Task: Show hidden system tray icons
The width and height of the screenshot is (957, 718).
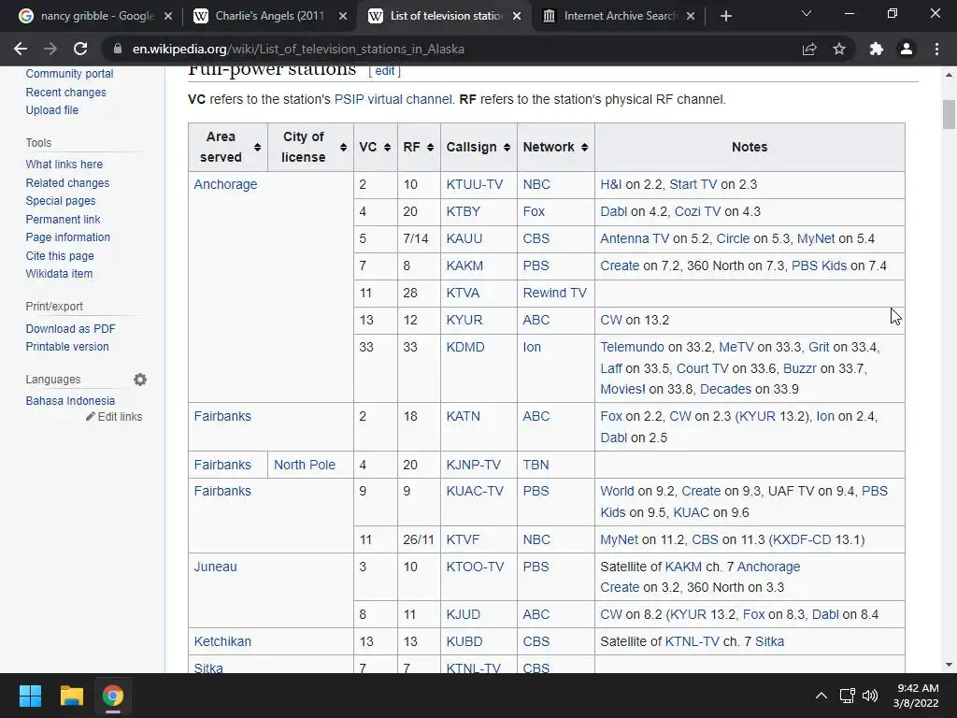Action: [x=821, y=696]
